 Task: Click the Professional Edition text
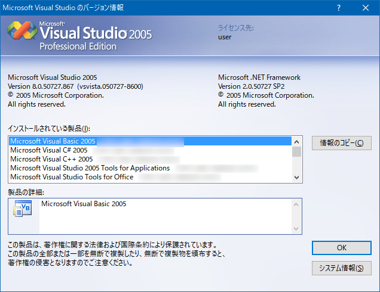point(78,46)
